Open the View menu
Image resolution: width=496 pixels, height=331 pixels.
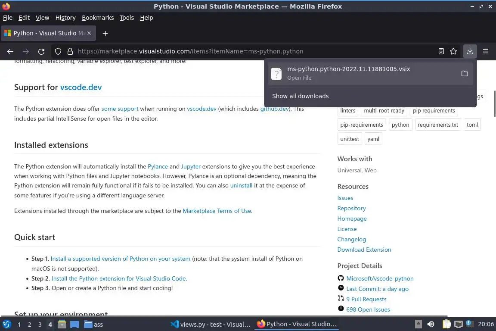coord(42,18)
